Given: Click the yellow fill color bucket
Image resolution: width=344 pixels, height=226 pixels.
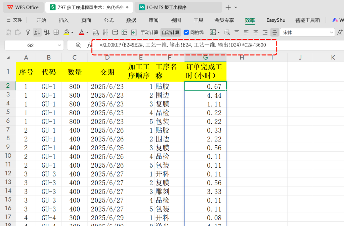Looking at the screenshot, I should [66, 32].
